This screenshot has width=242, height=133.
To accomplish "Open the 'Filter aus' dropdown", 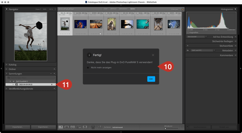I will pos(175,9).
